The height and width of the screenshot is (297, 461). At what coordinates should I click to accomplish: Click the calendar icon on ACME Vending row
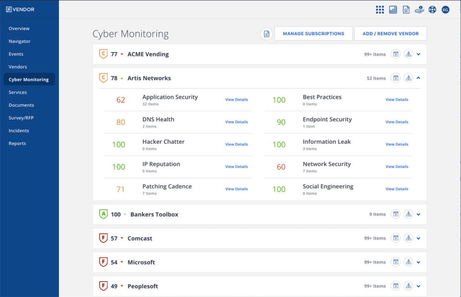395,53
